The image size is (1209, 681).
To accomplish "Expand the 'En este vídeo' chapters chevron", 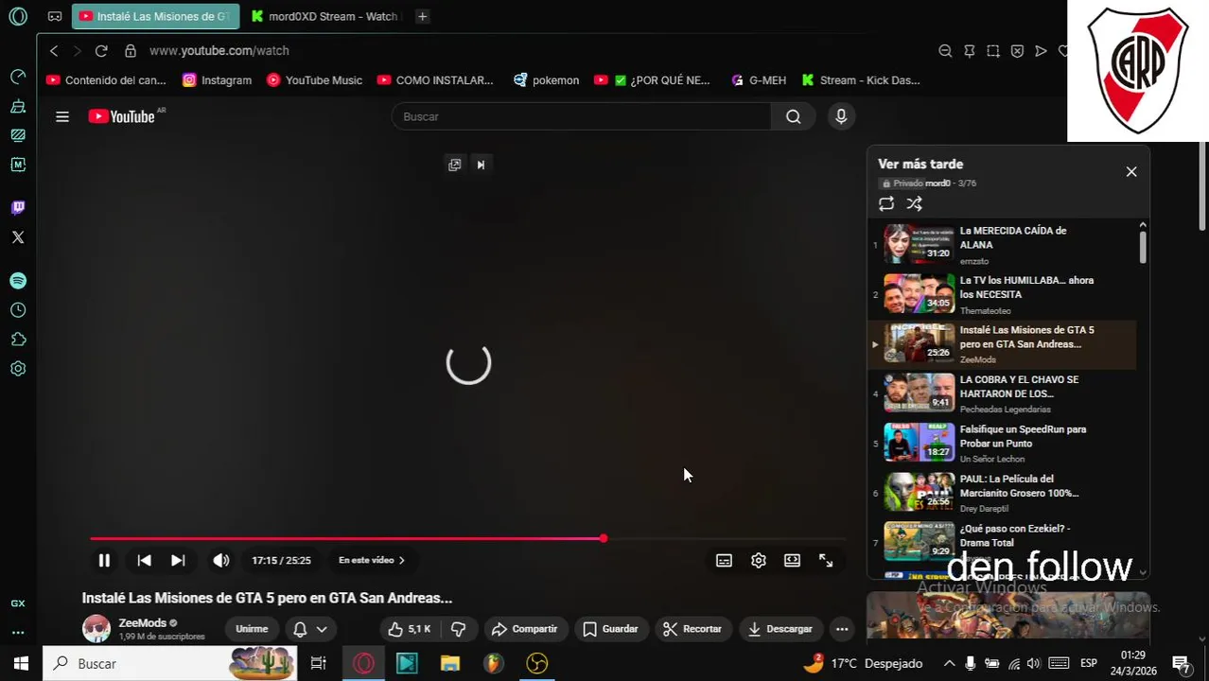I will pyautogui.click(x=401, y=560).
